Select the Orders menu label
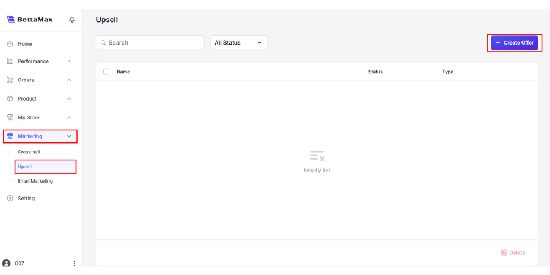Viewport: 550px width, 275px height. click(x=26, y=80)
